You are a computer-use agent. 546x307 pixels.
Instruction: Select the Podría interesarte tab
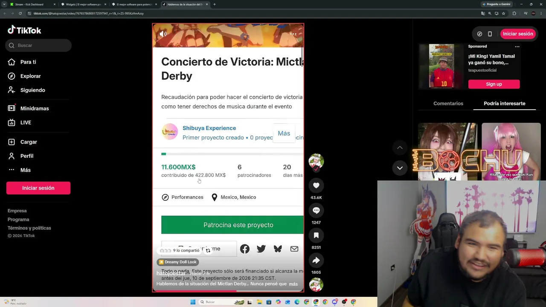click(x=504, y=104)
